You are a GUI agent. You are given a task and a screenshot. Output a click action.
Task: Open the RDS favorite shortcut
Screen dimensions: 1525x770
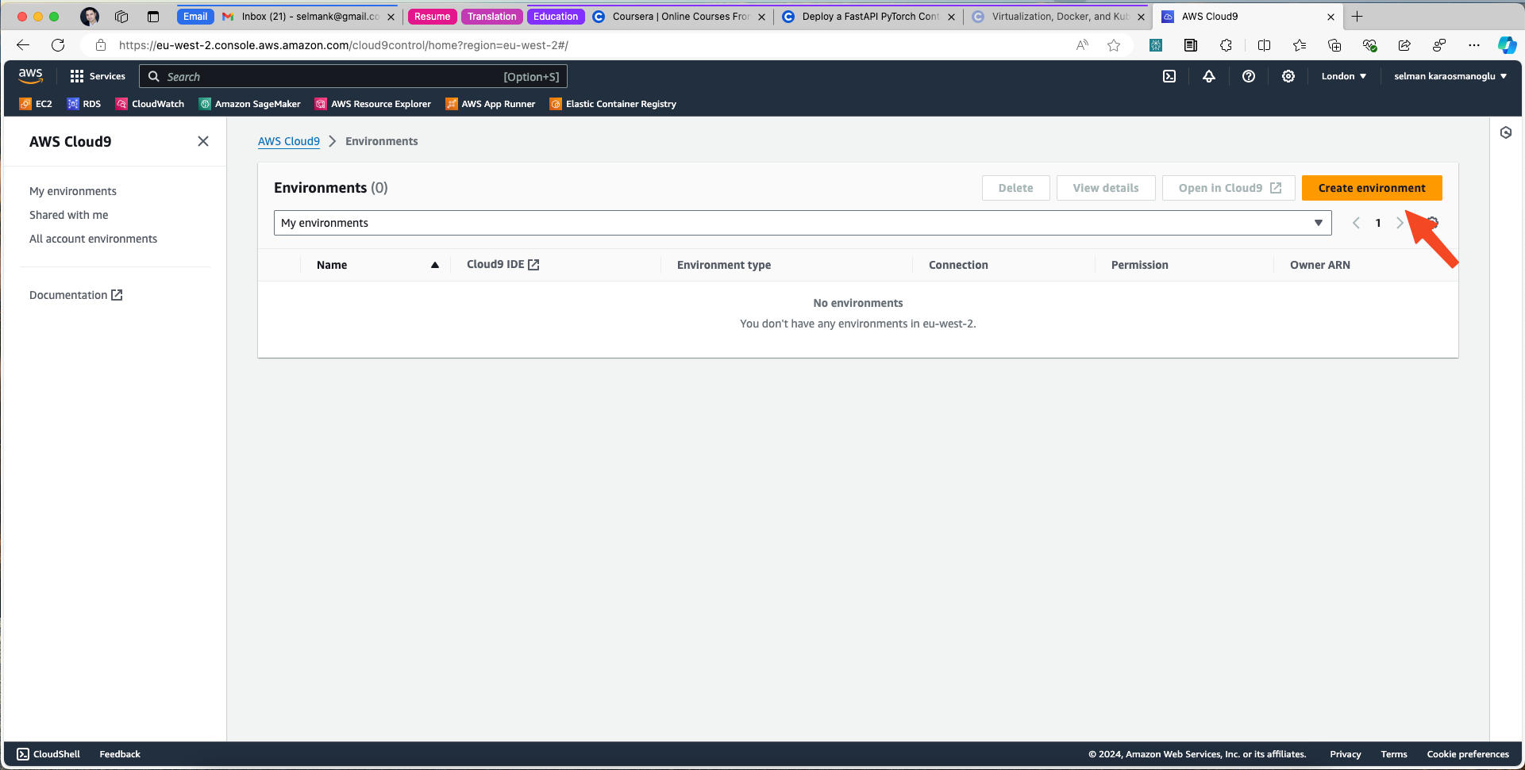84,104
